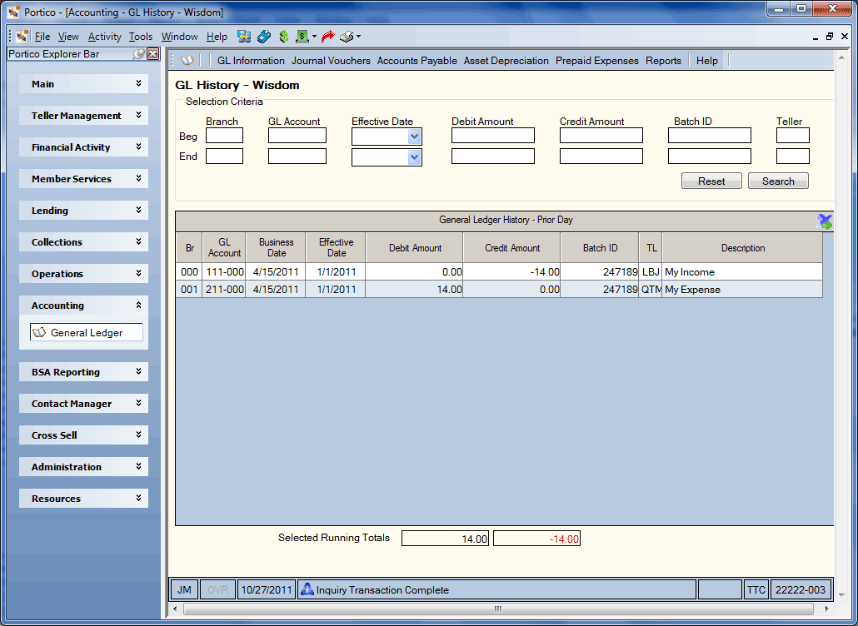This screenshot has height=626, width=858.
Task: Click the horizontal scrollbar thumb at bottom
Action: click(498, 609)
